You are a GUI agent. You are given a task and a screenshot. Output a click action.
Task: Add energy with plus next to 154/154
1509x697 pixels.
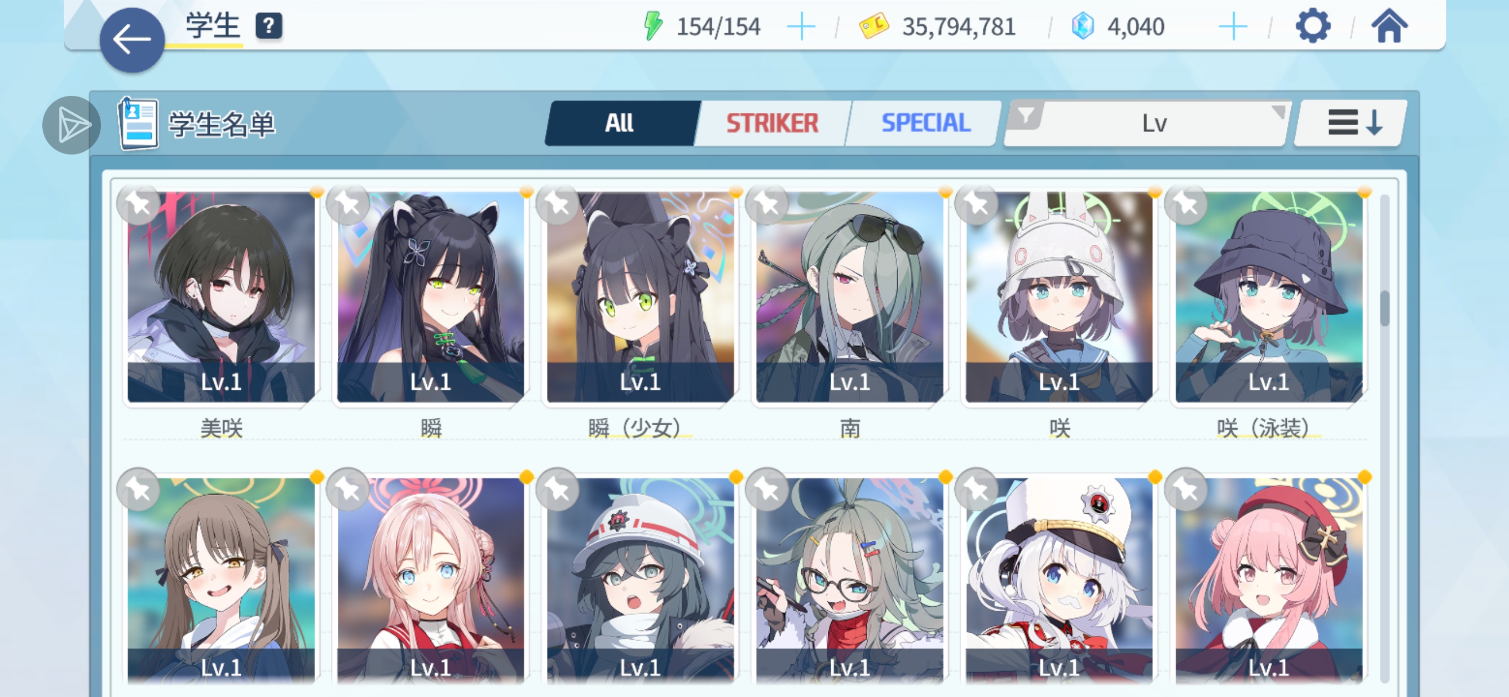coord(801,27)
